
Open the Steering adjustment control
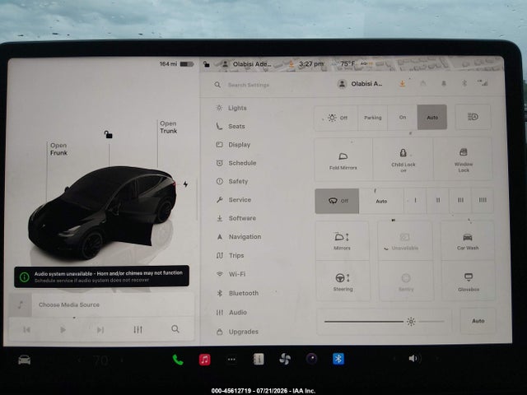(343, 281)
